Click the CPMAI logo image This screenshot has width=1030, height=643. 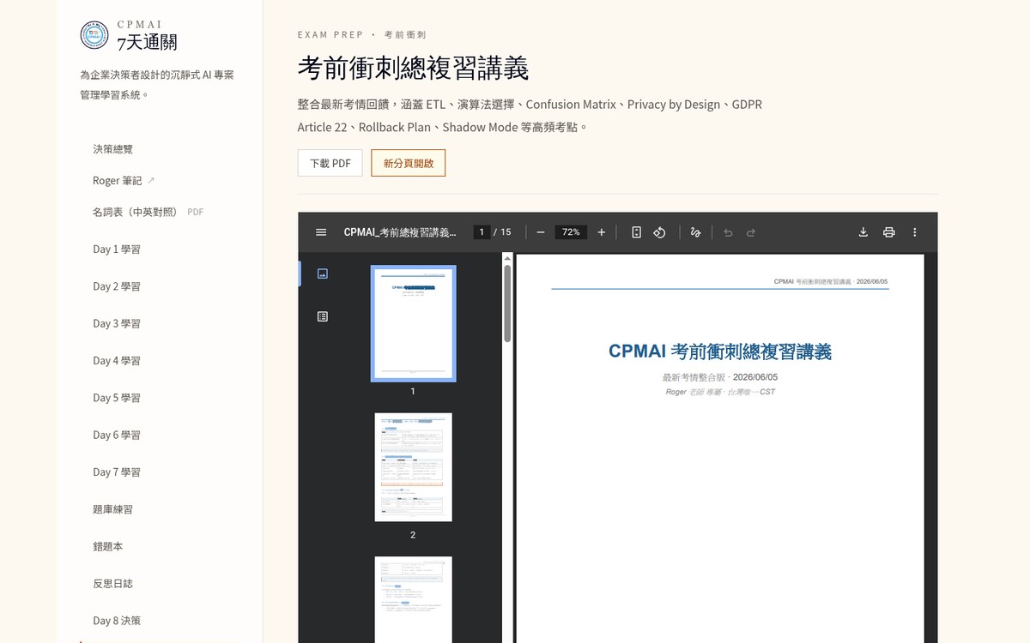94,35
